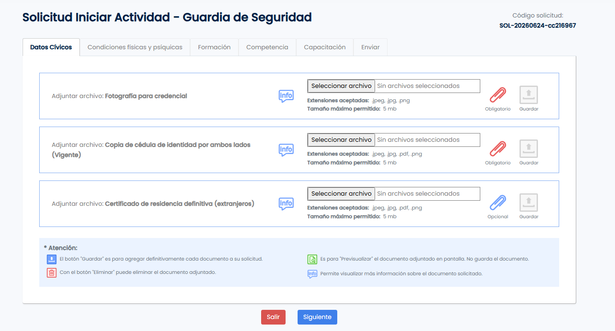The width and height of the screenshot is (615, 331).
Task: Open info for Certificado de residencia definitiva
Action: coord(286,203)
